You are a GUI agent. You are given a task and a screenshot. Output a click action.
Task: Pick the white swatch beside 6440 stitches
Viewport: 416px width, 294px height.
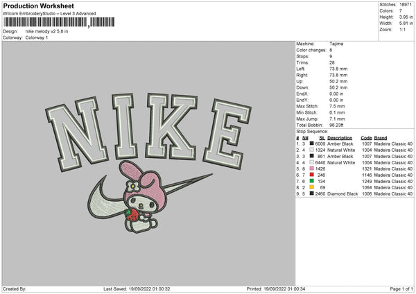click(311, 162)
